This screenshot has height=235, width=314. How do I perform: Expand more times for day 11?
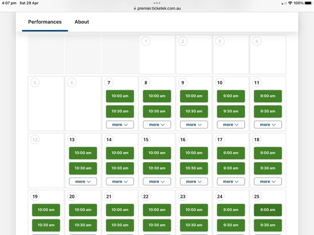coord(268,124)
